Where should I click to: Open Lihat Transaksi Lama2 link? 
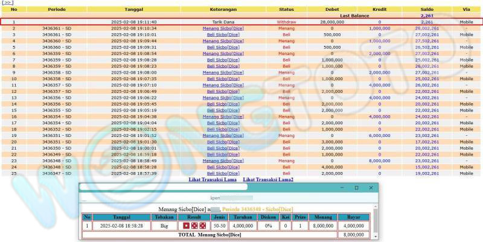268,180
